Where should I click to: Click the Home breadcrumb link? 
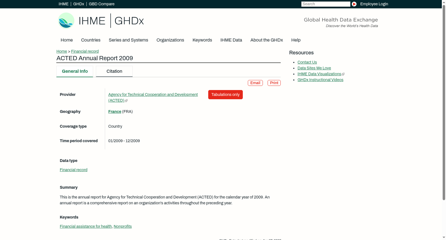[x=62, y=51]
